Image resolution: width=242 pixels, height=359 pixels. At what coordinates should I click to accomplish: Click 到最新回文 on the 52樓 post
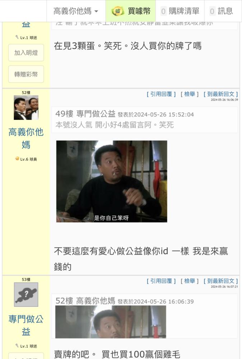(x=221, y=94)
